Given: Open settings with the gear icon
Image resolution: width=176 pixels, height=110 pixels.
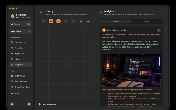Looking at the screenshot, I should (x=12, y=104).
